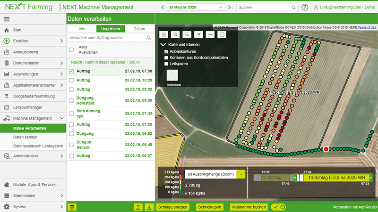
Task: Open Daten verarbeiten menu item
Action: [33, 128]
